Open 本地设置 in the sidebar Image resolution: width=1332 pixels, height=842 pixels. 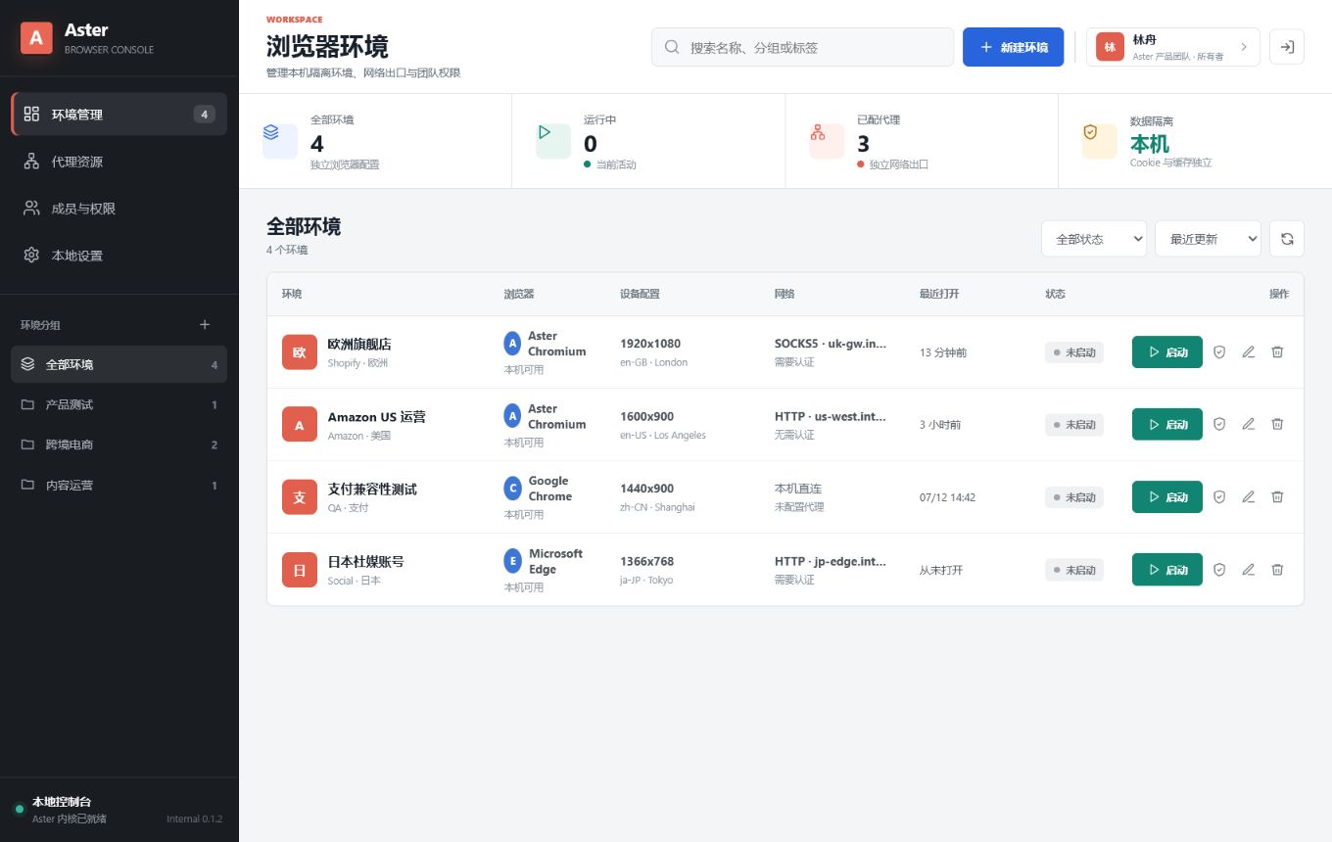(x=119, y=256)
